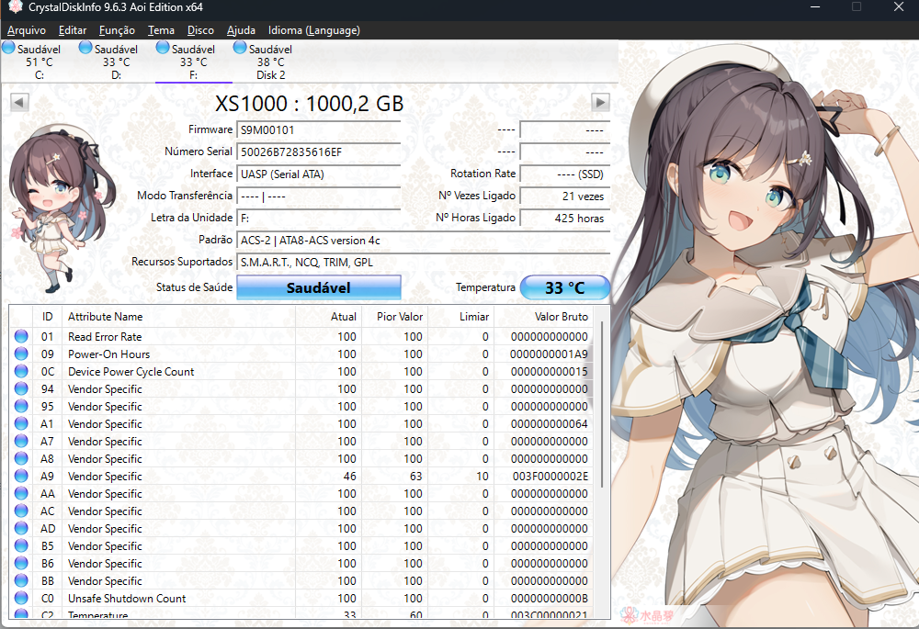Click the Unsafe Shutdown Count attribute name
The height and width of the screenshot is (629, 919).
(127, 598)
